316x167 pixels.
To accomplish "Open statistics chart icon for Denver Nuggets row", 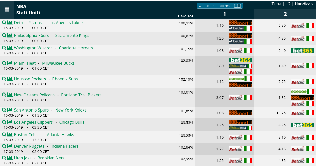I will tap(10, 146).
